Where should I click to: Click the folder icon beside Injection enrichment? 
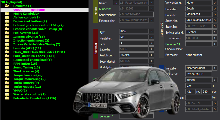pos(7,41)
